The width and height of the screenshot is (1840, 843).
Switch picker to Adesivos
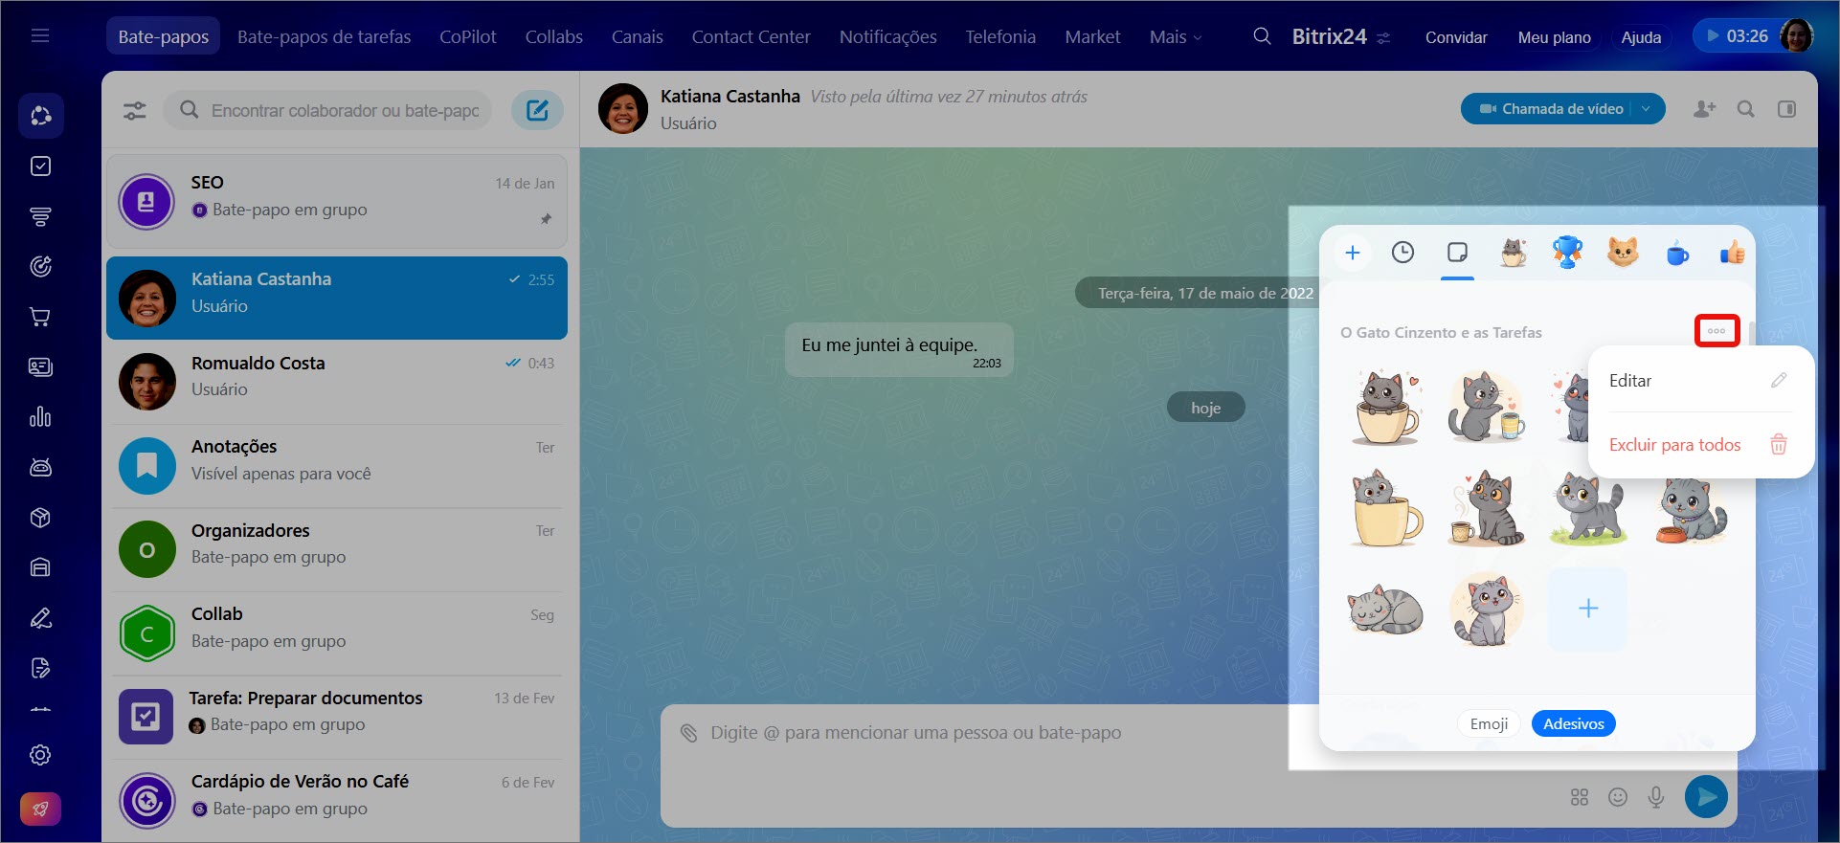click(x=1573, y=723)
